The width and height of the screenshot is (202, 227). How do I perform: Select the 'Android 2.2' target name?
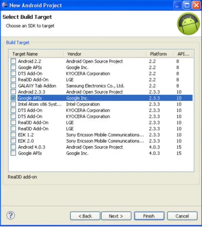point(30,61)
